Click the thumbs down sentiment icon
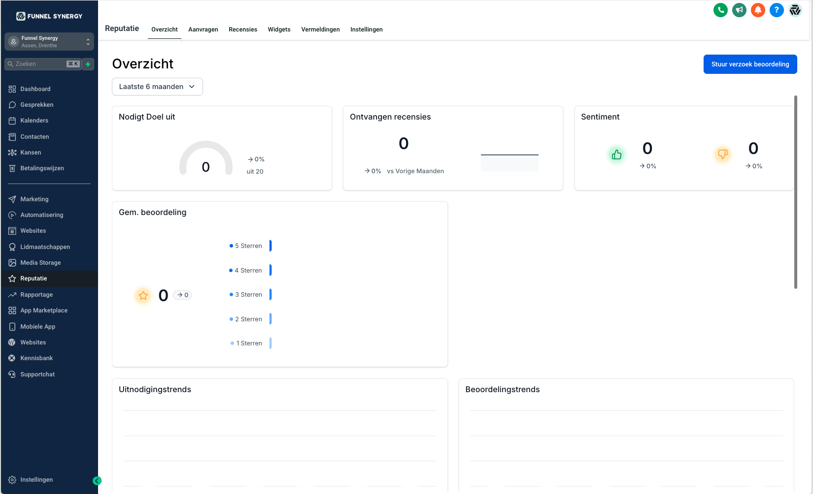The height and width of the screenshot is (494, 813). (x=722, y=155)
